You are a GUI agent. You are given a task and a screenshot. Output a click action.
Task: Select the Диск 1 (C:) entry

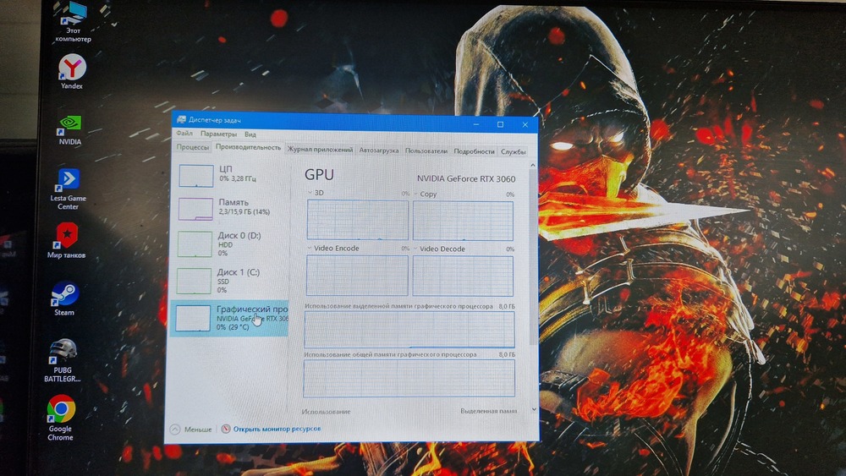point(228,281)
